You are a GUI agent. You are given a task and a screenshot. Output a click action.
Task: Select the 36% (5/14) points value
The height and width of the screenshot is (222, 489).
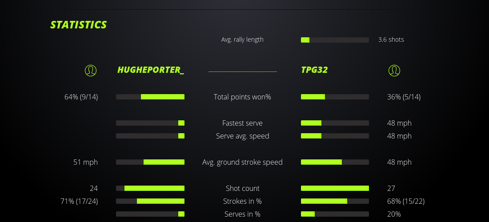tap(404, 97)
